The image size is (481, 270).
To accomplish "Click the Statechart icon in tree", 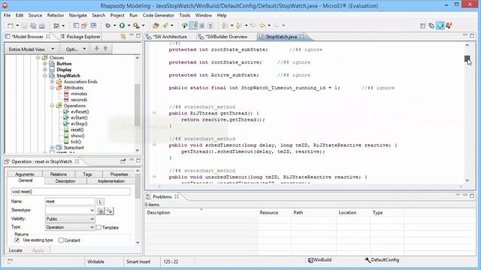I will coord(59,148).
